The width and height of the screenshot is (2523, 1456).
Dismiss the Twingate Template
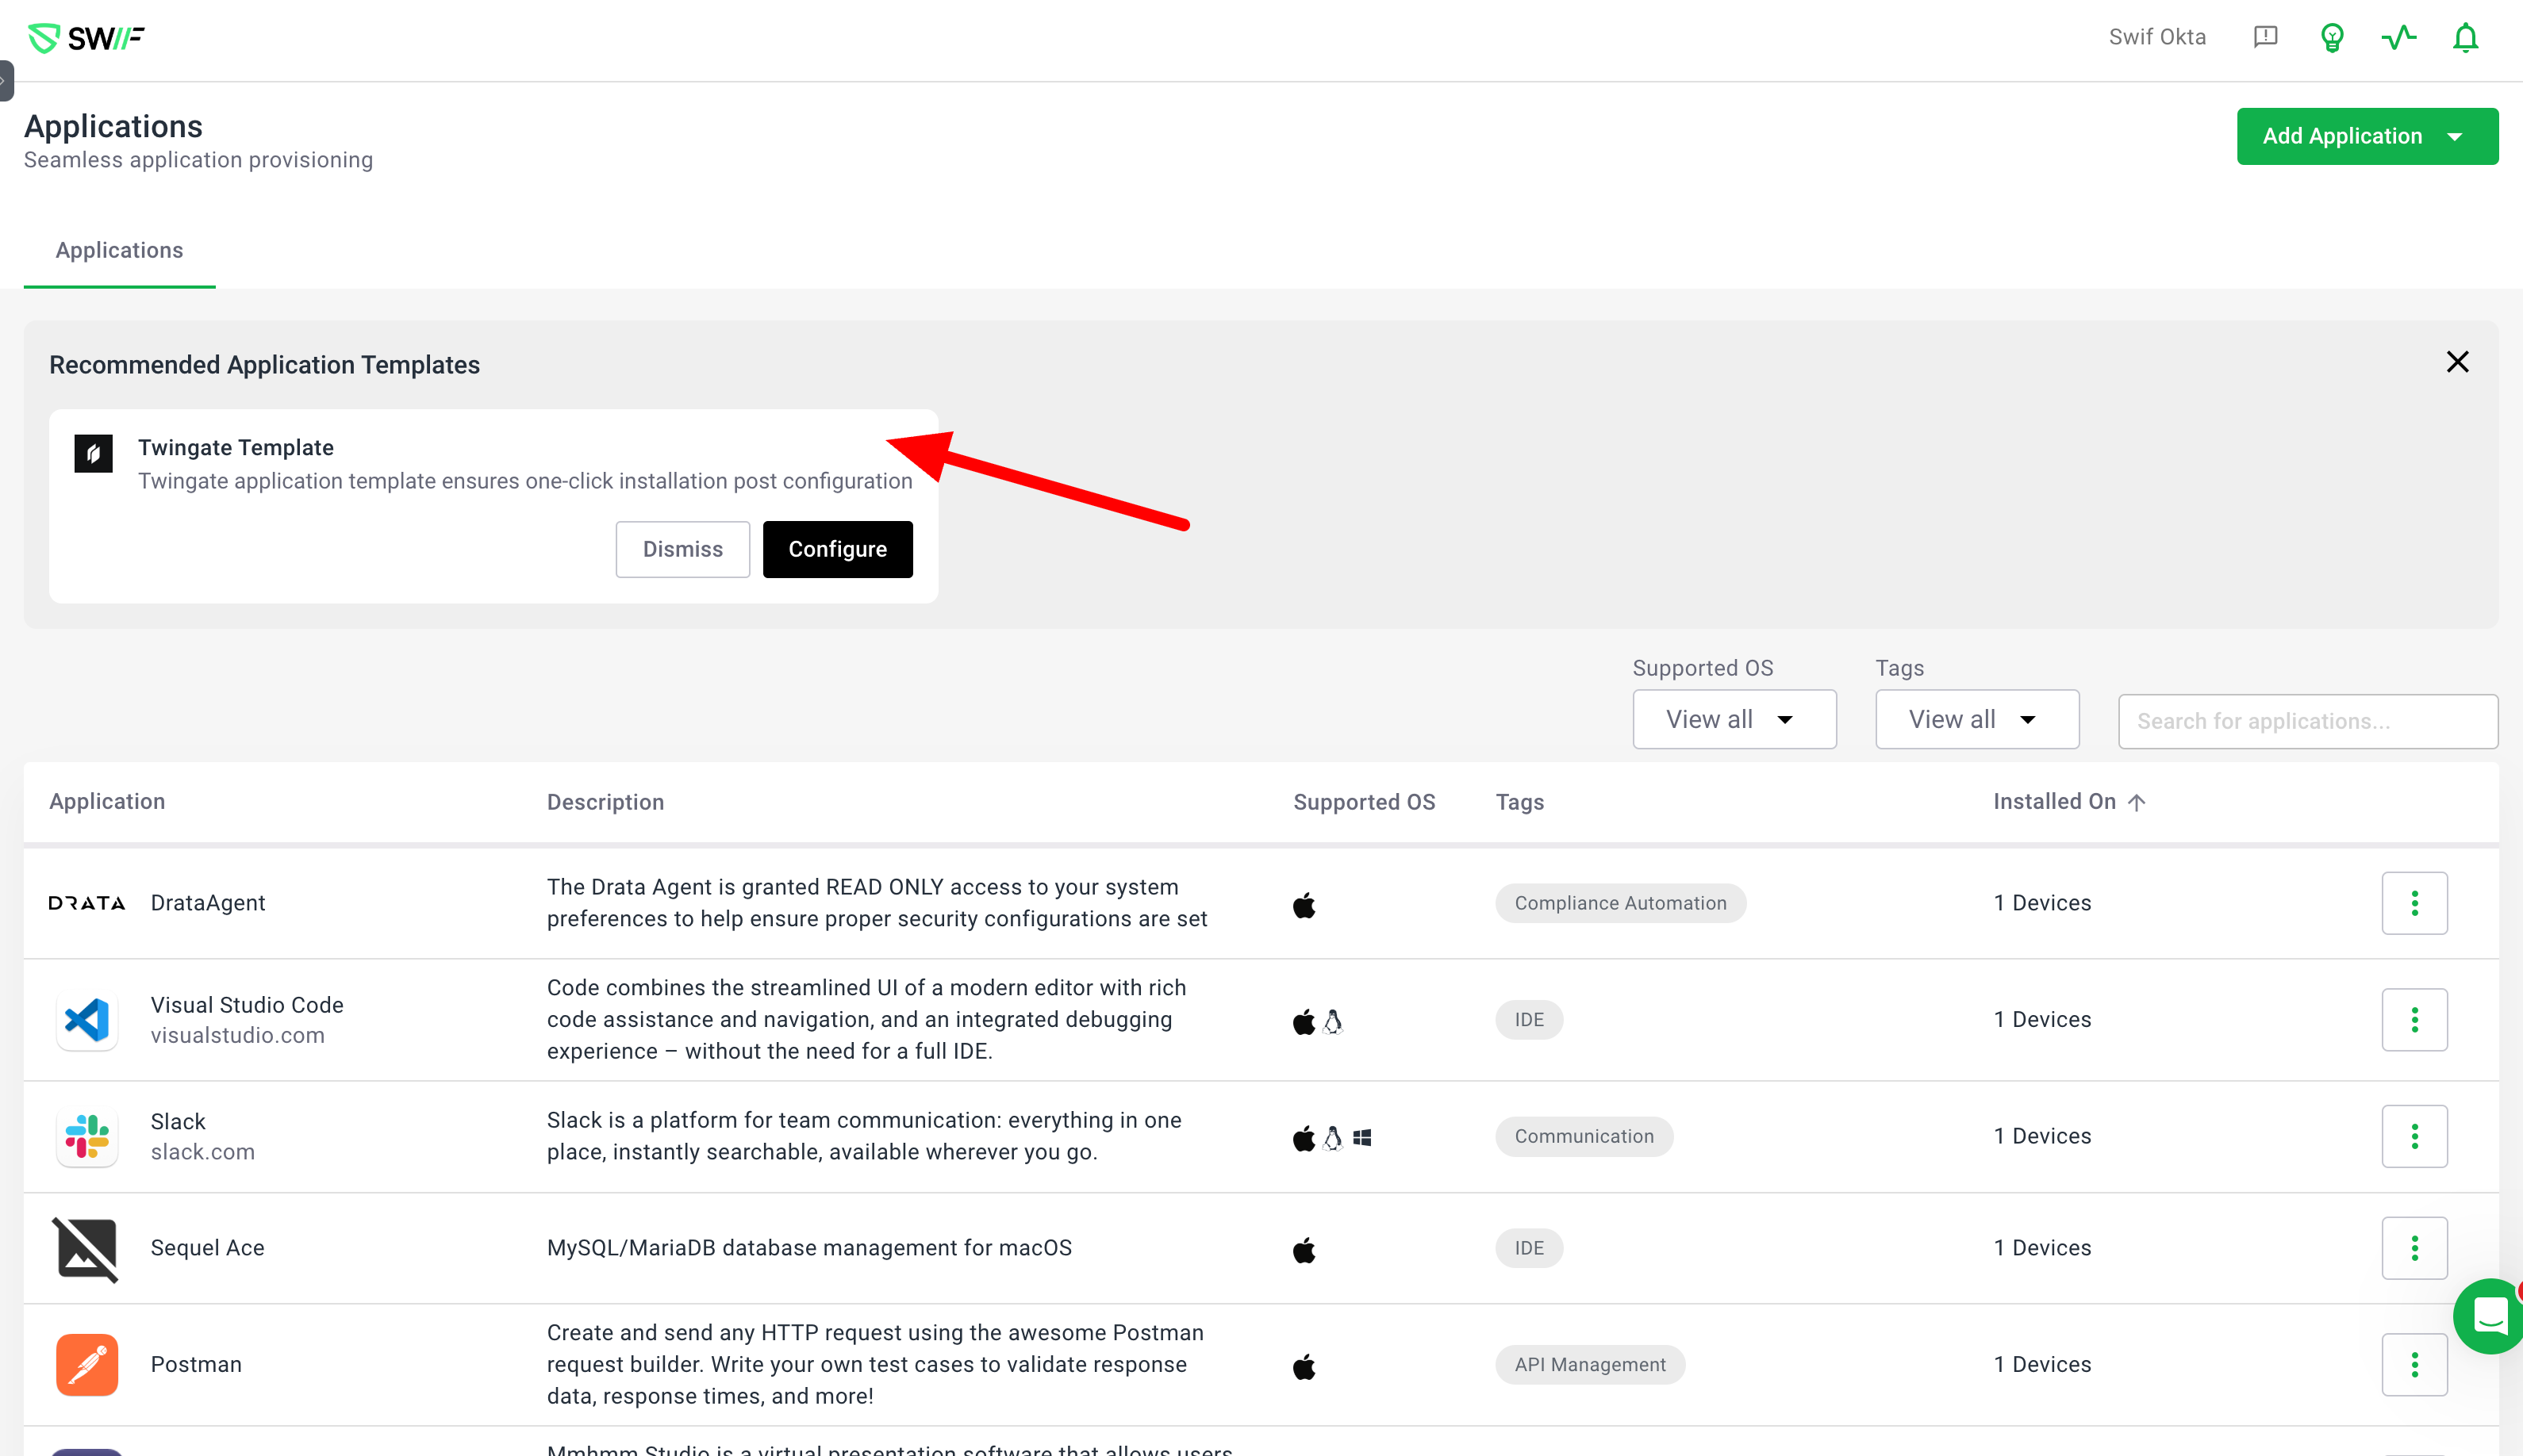pyautogui.click(x=682, y=549)
